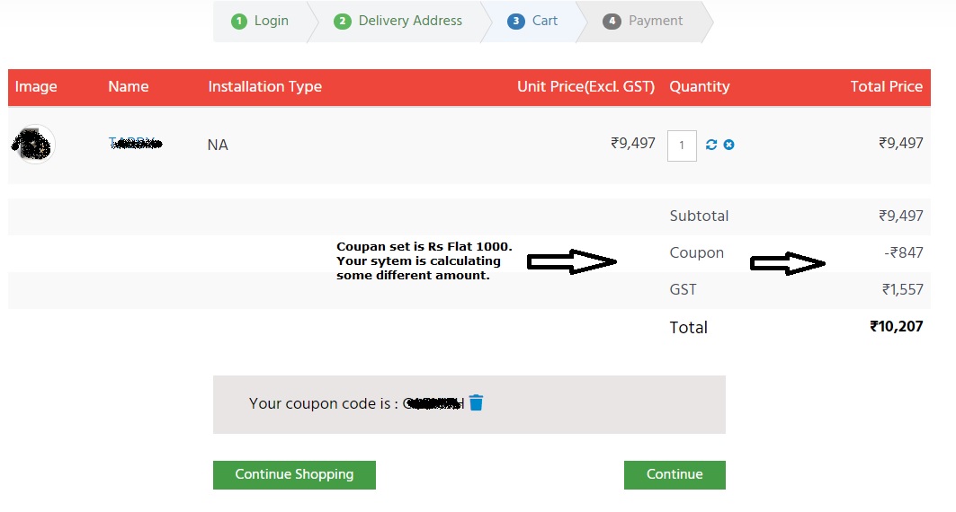Click the Unit Price(Excl. GST) column header
This screenshot has width=956, height=512.
click(585, 87)
